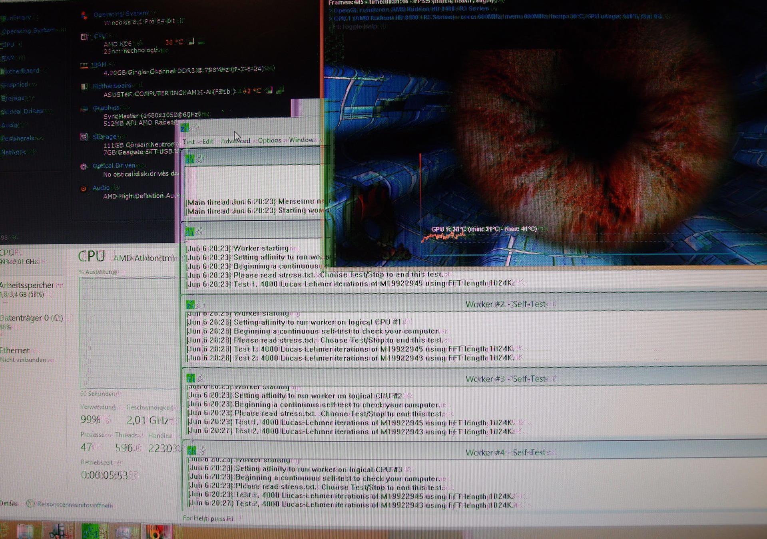The width and height of the screenshot is (767, 539).
Task: Click the 0:00:05:53 Betriebszeit value
Action: point(104,475)
